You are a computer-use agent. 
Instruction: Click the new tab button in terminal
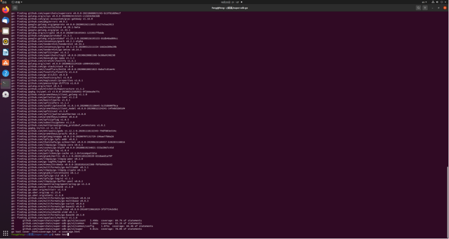15,8
